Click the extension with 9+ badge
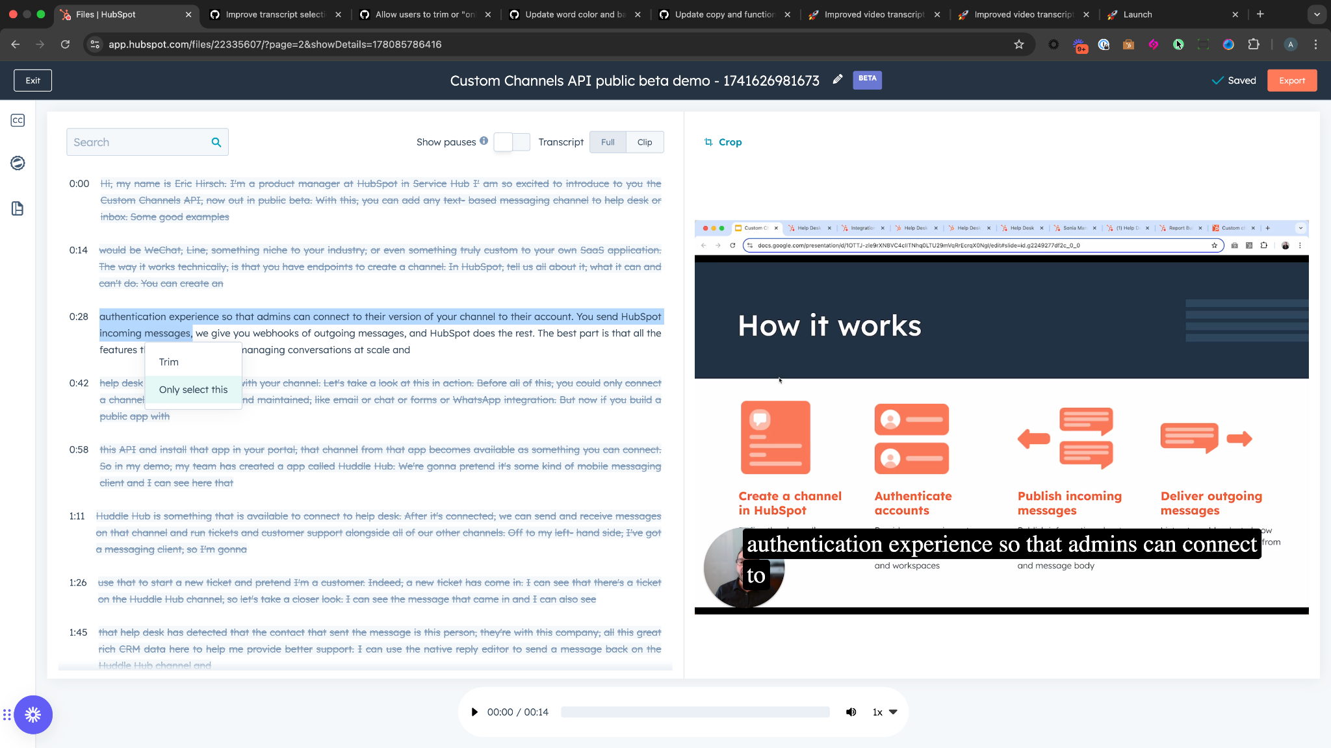The width and height of the screenshot is (1331, 748). tap(1079, 45)
